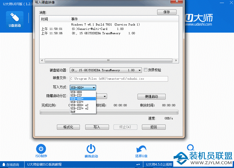This screenshot has width=234, height=168.
Task: Visit www.udashi.com link
Action: pos(199,24)
